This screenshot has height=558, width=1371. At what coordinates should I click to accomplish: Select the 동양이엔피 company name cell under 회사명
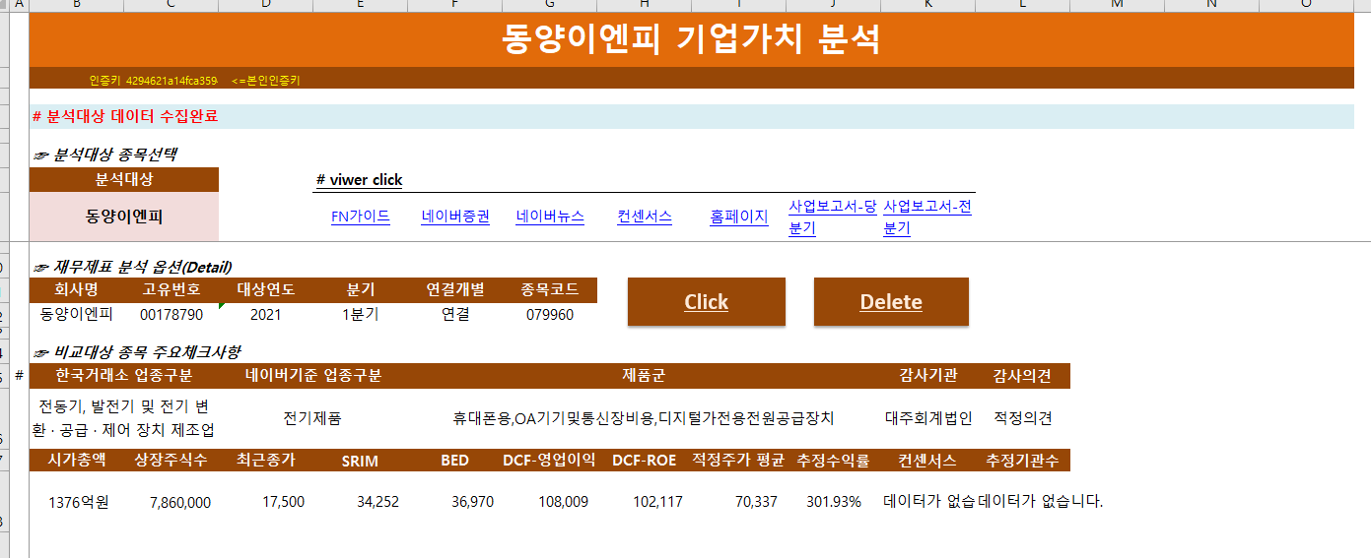click(77, 315)
